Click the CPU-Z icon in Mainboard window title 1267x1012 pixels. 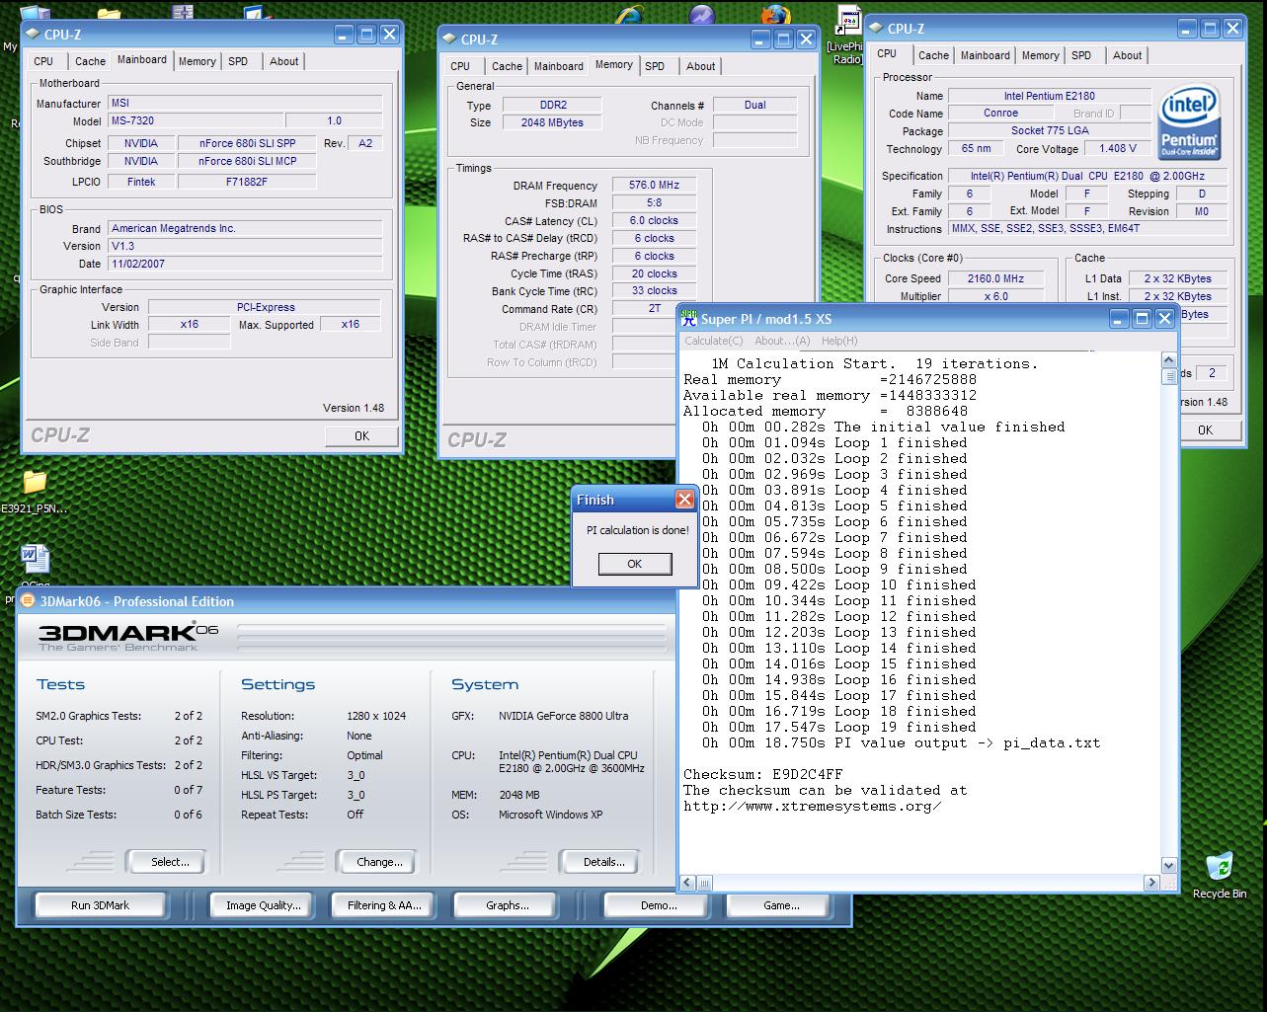tap(33, 35)
